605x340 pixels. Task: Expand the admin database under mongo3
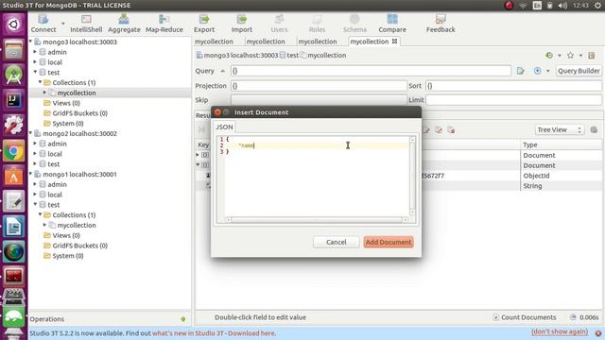coord(35,51)
